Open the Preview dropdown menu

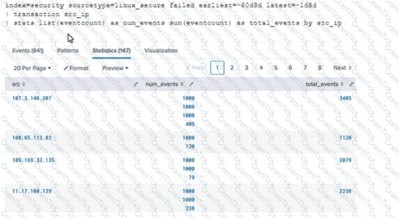click(x=115, y=68)
